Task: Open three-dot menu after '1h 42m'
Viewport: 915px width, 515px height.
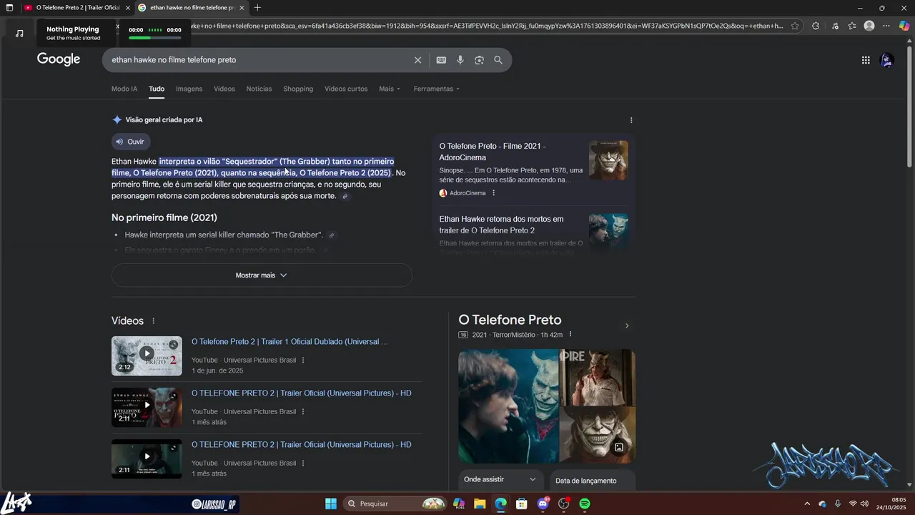Action: (x=570, y=335)
